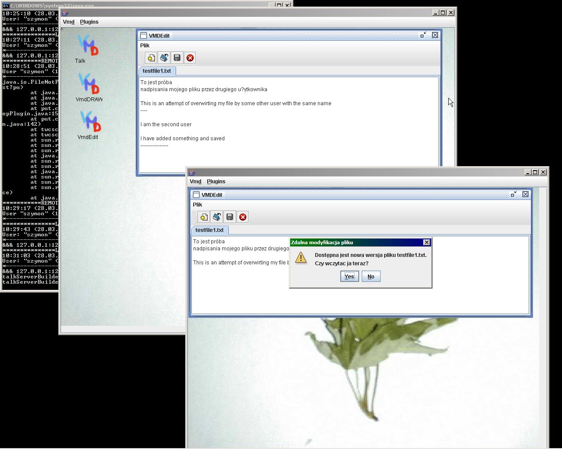Click the new file icon in the rear VMDEdit toolbar

(x=151, y=57)
